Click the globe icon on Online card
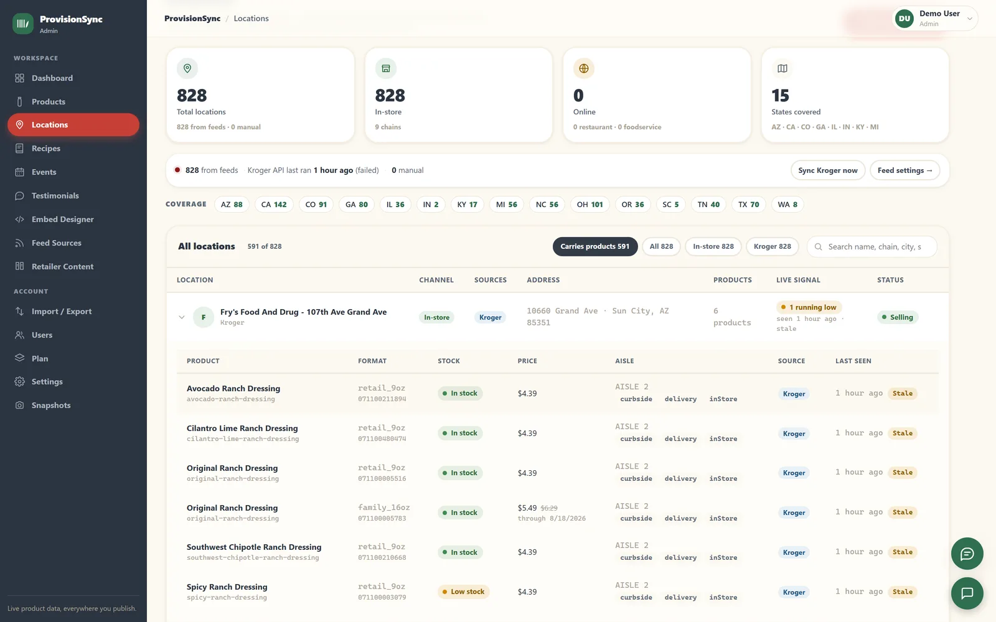 pyautogui.click(x=584, y=68)
